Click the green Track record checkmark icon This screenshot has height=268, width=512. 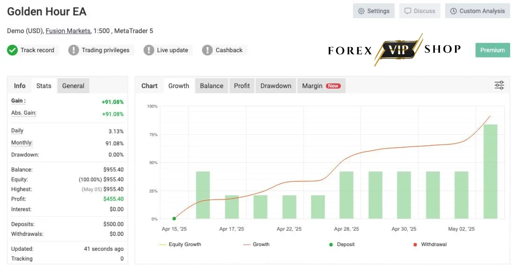coord(13,50)
